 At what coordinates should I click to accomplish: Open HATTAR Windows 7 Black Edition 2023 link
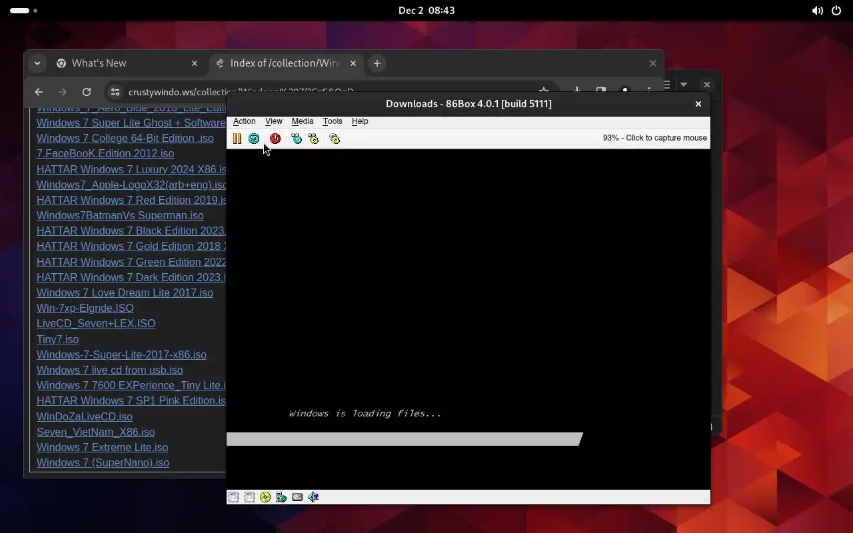(131, 231)
